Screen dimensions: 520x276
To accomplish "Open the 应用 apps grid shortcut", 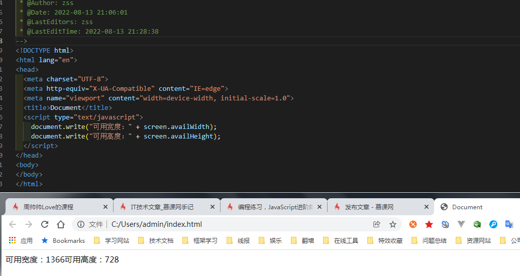I will click(x=21, y=240).
